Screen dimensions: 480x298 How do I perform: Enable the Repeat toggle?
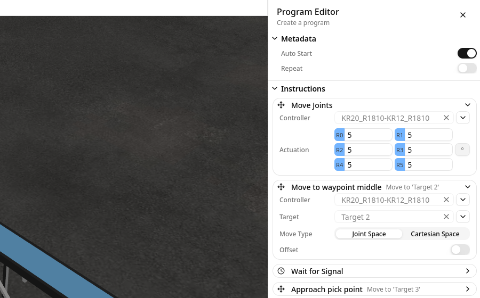pyautogui.click(x=467, y=69)
